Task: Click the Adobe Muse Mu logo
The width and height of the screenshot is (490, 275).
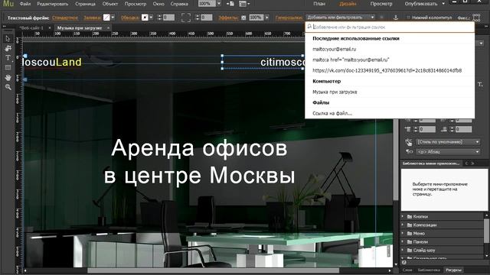Action: pyautogui.click(x=8, y=4)
